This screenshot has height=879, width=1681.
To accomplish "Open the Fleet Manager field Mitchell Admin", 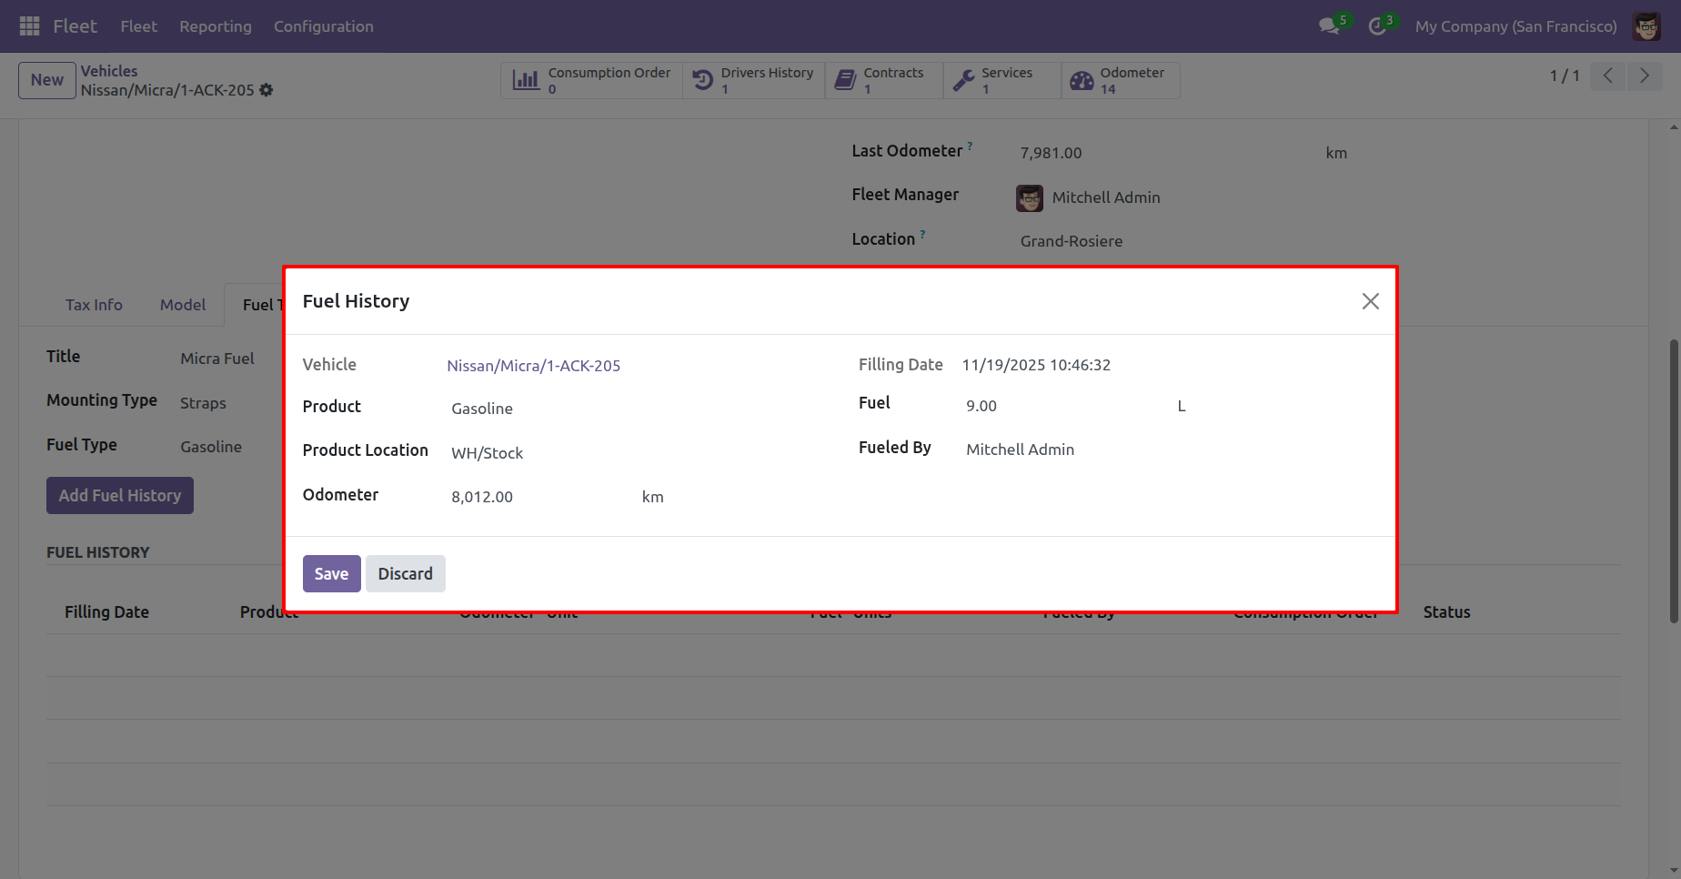I will [x=1105, y=197].
